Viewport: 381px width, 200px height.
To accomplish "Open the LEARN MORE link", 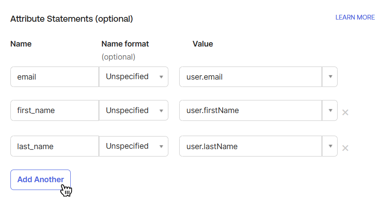I will click(355, 17).
